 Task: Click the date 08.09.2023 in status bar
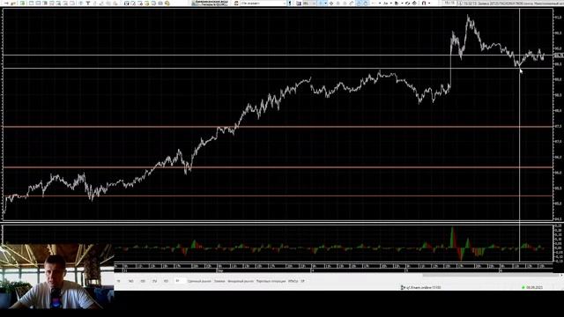(534, 288)
